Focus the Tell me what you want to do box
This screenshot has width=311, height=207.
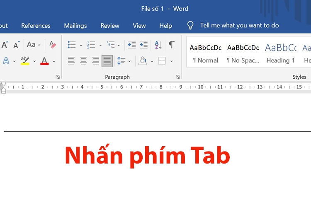239,25
